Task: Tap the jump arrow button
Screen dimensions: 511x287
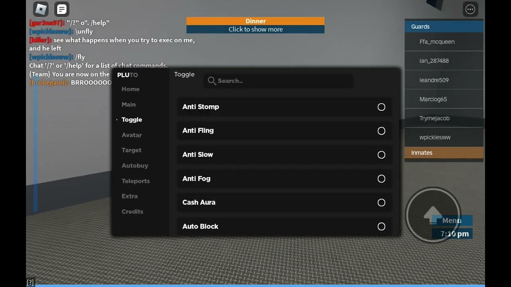Action: [x=433, y=215]
